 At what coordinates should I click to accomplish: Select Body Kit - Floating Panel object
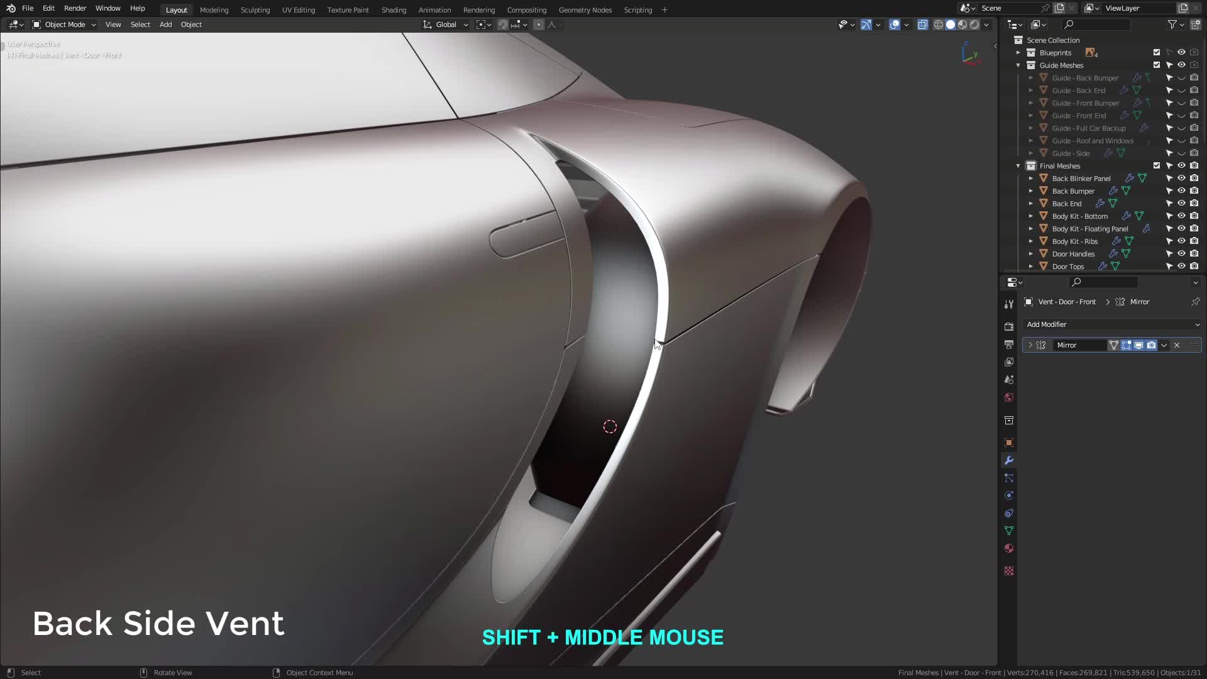point(1089,228)
